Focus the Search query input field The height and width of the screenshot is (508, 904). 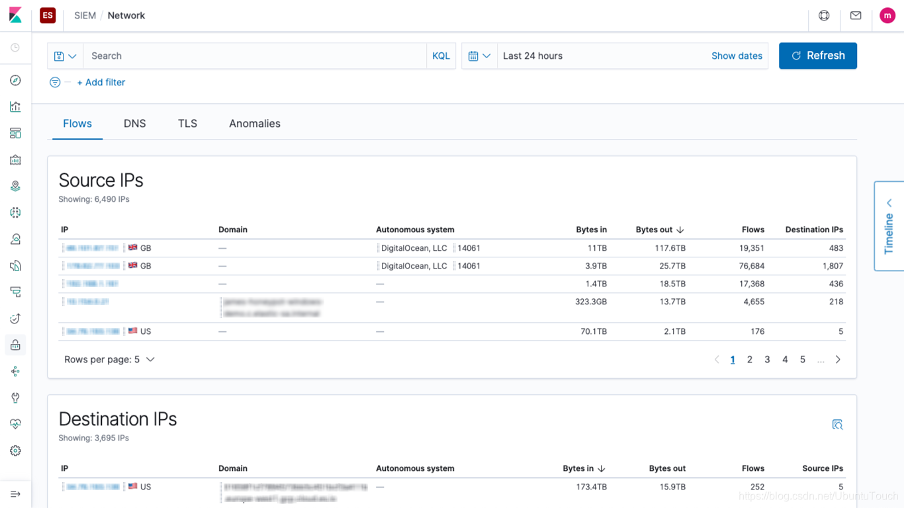tap(255, 56)
